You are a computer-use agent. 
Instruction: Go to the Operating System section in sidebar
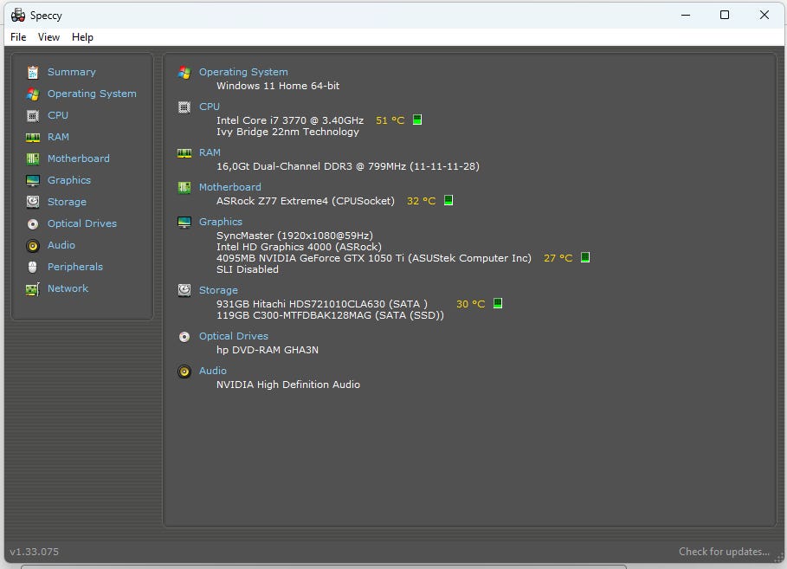tap(92, 94)
